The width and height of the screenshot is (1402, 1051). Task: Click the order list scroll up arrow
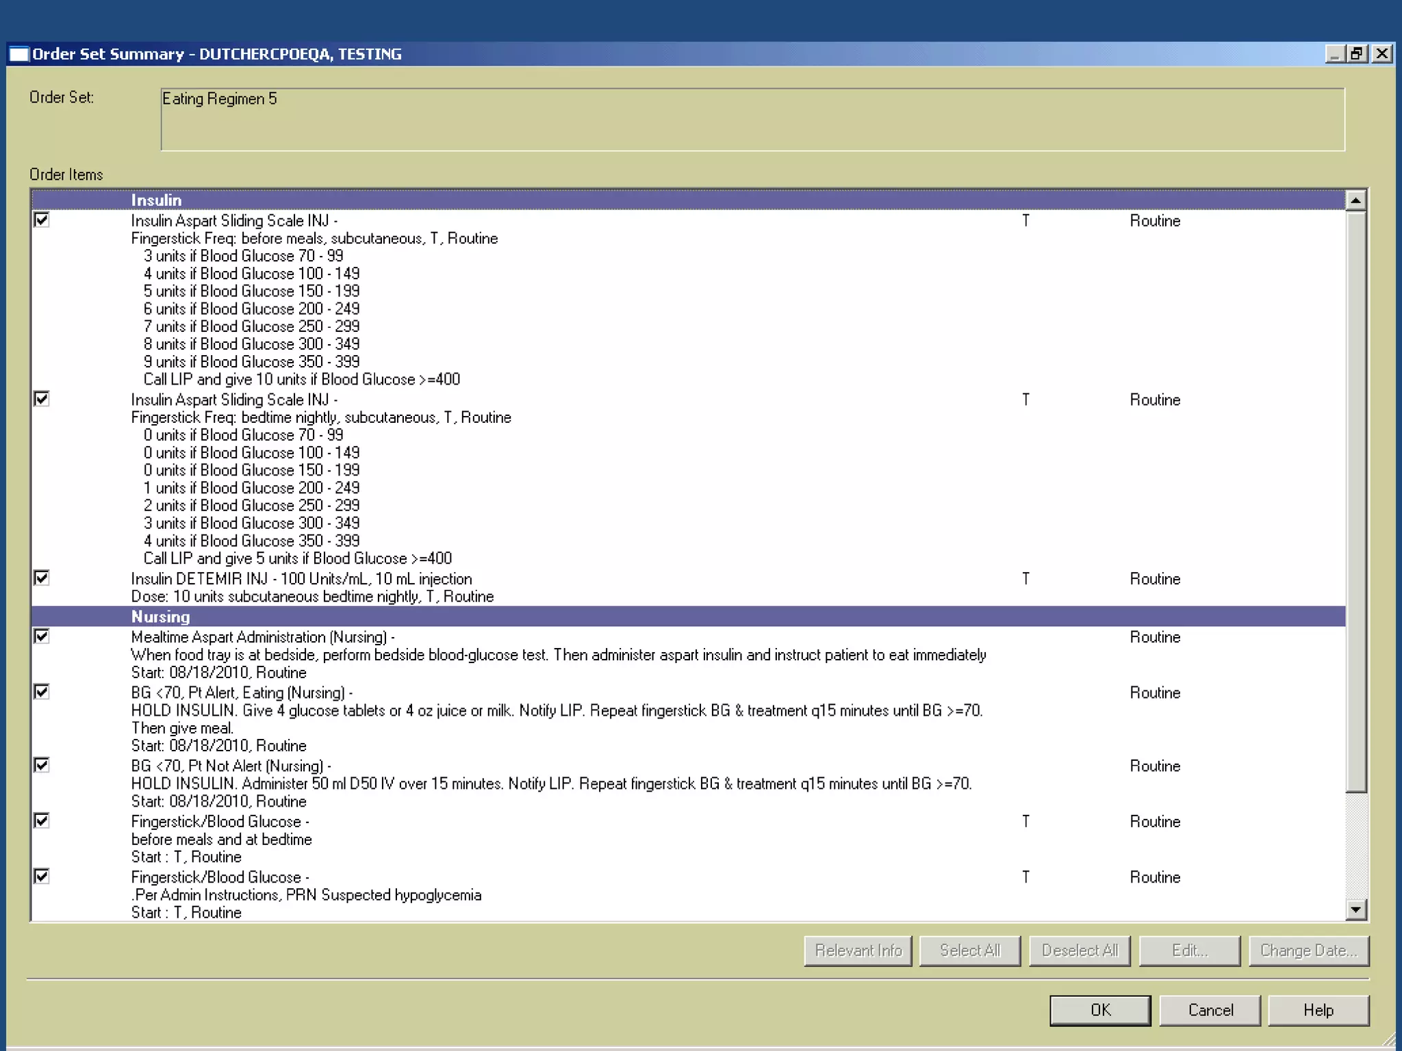tap(1355, 200)
